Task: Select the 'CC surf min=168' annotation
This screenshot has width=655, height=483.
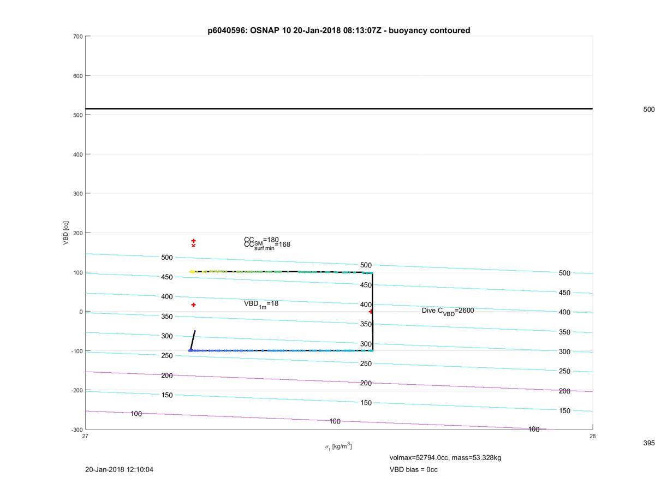Action: coord(267,245)
